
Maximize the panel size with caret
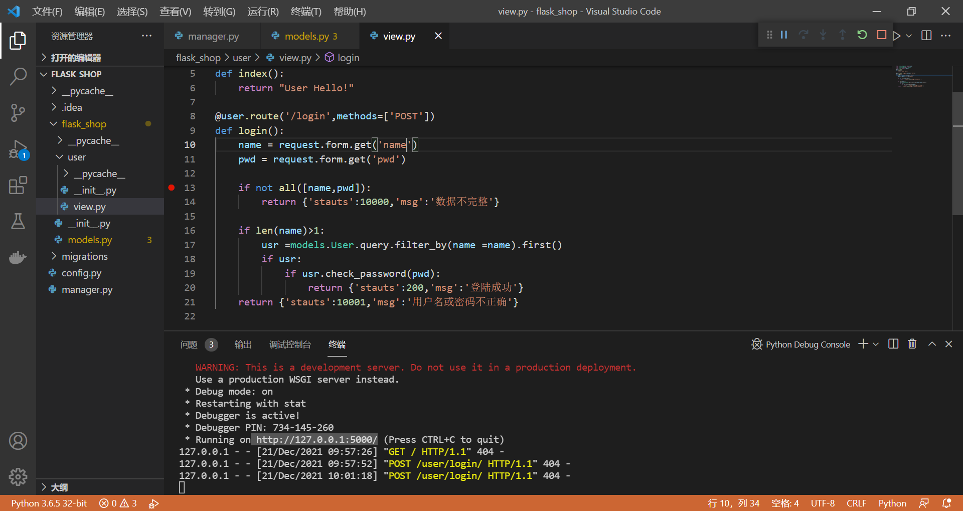pos(932,344)
